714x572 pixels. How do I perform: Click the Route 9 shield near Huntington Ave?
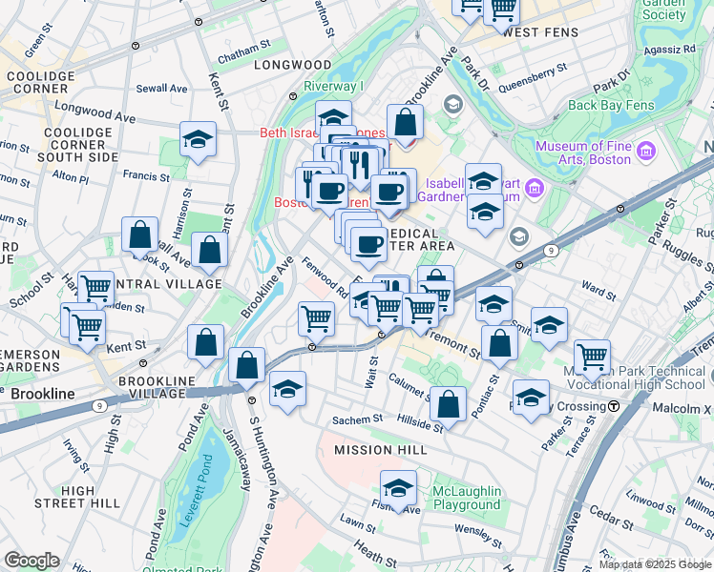(551, 251)
